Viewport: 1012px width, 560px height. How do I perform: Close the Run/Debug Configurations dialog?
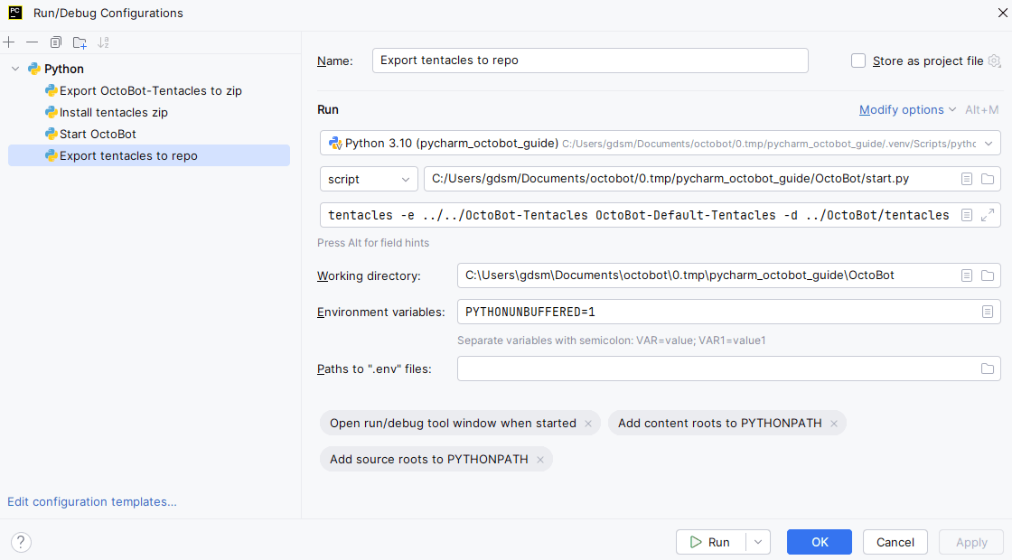(x=1002, y=13)
